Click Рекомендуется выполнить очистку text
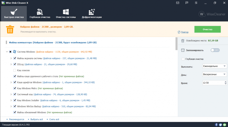 click(x=38, y=32)
